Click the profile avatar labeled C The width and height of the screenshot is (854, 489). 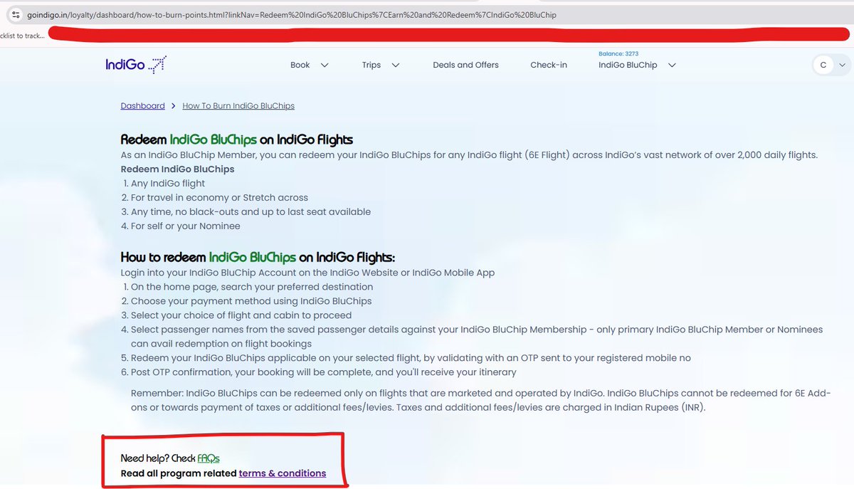tap(823, 65)
